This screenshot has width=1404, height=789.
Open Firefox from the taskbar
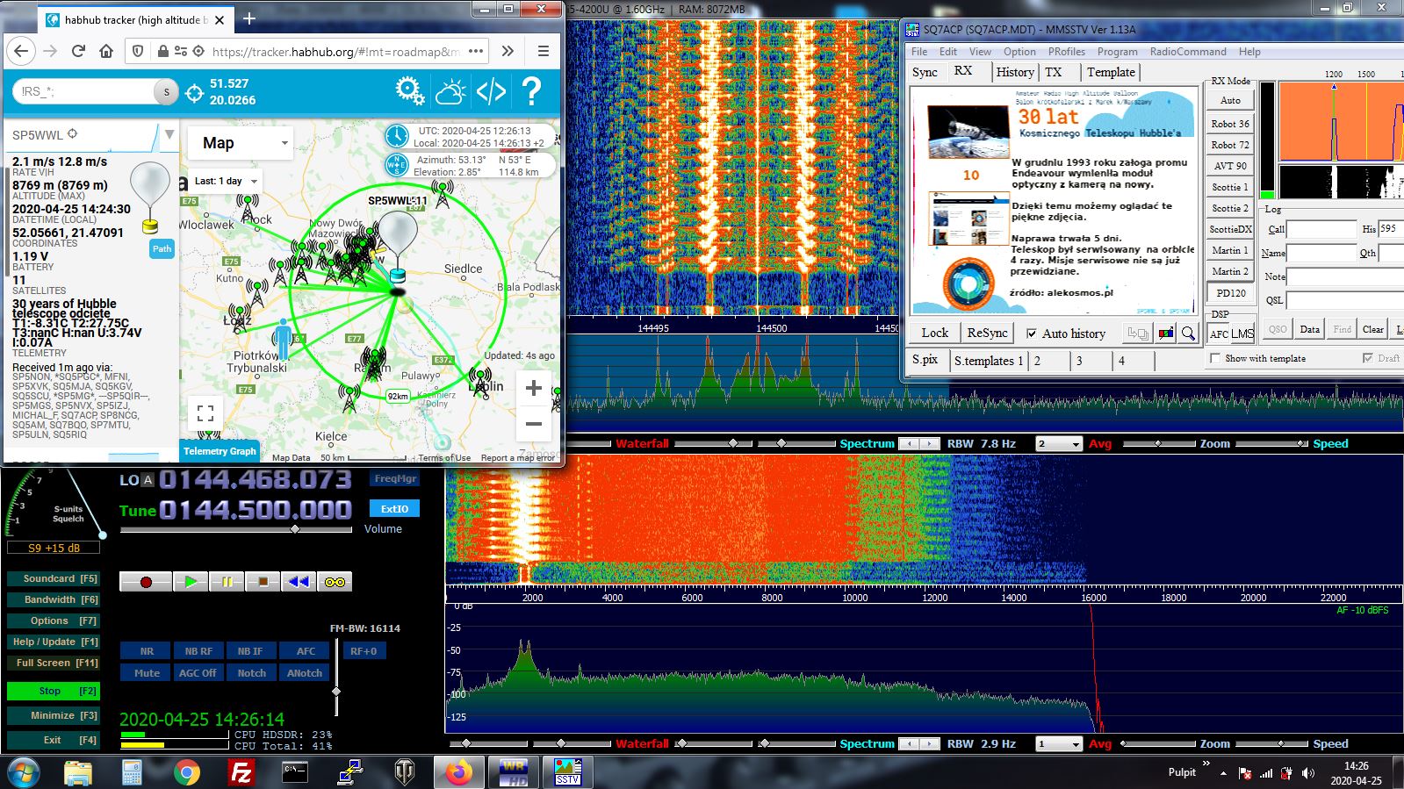click(x=457, y=772)
